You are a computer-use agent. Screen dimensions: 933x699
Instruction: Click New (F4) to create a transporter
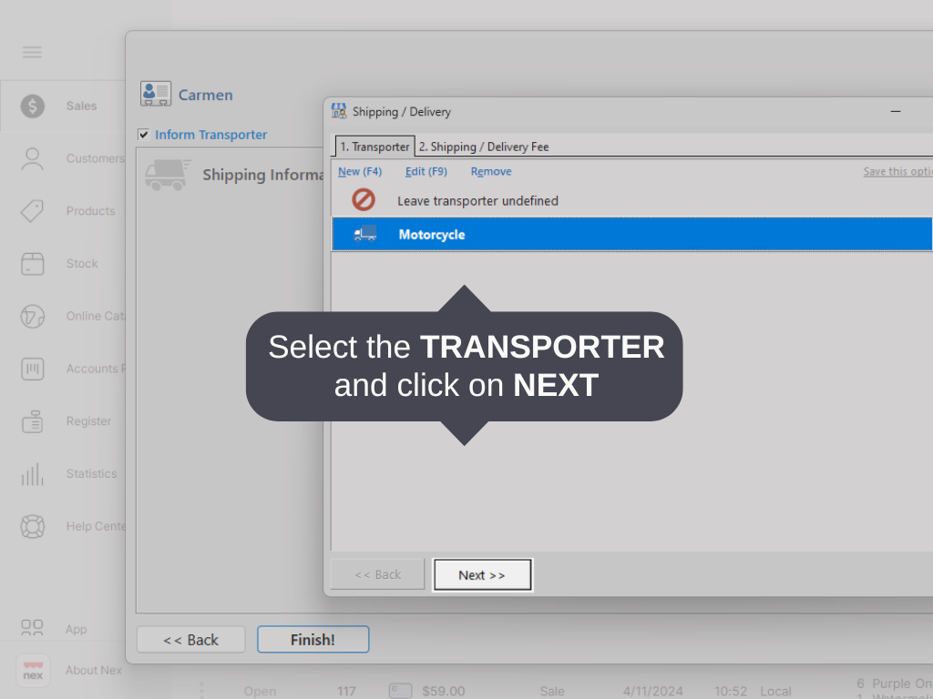click(x=360, y=171)
